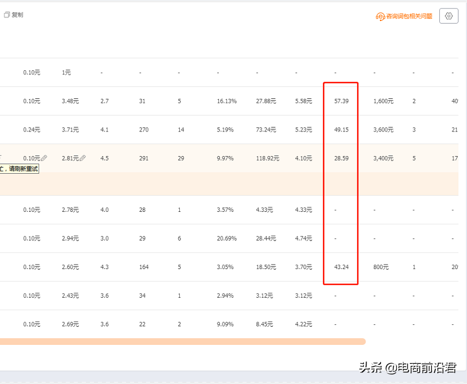Image resolution: width=467 pixels, height=384 pixels.
Task: Select the 9.09% rate cell
Action: pos(225,324)
